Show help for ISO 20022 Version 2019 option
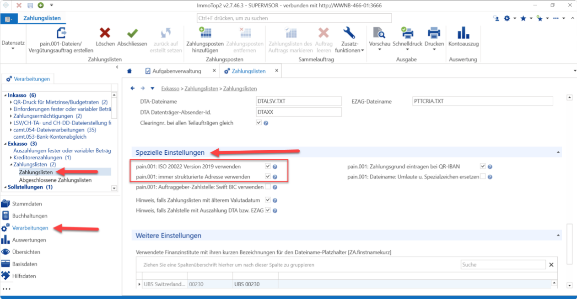 click(x=275, y=167)
